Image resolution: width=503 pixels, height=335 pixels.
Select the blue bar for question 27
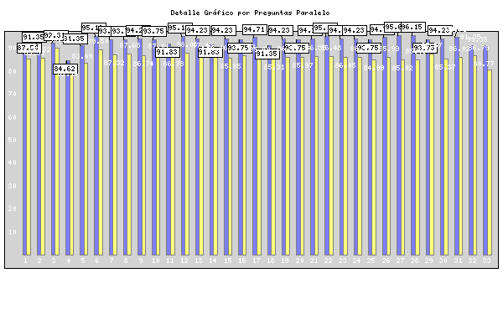coord(399,145)
